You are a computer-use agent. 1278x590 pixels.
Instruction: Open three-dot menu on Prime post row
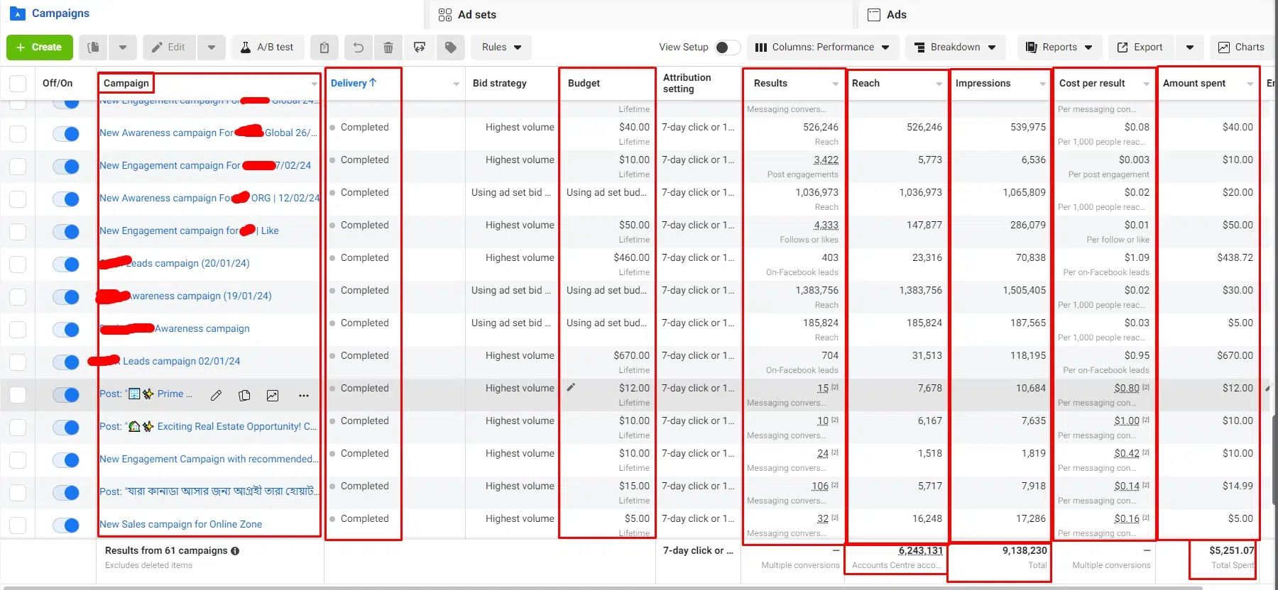coord(304,396)
